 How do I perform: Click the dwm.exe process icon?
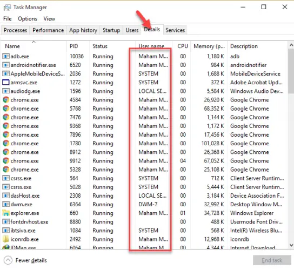[x=6, y=205]
